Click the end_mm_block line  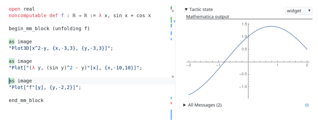click(x=26, y=100)
